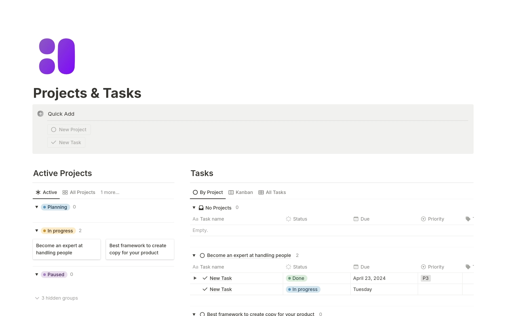The height and width of the screenshot is (316, 506).
Task: Click Aa icon in No Projects Task name header
Action: pyautogui.click(x=195, y=219)
